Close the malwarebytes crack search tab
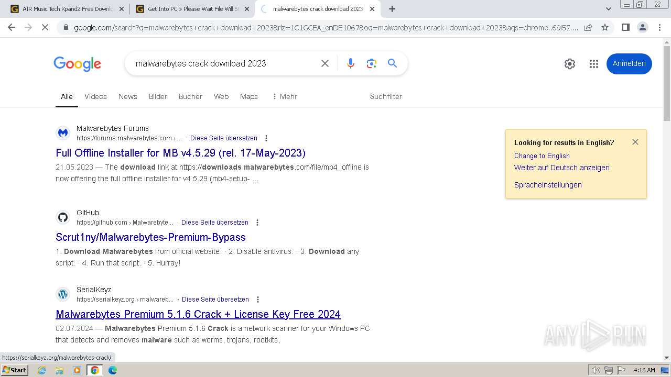This screenshot has height=377, width=671. pos(372,9)
